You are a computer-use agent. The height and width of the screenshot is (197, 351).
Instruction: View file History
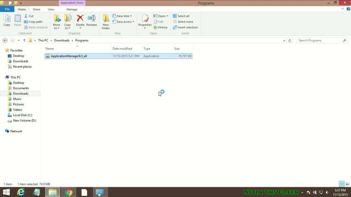pyautogui.click(x=161, y=27)
